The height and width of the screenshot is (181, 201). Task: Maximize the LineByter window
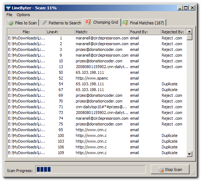coord(186,8)
